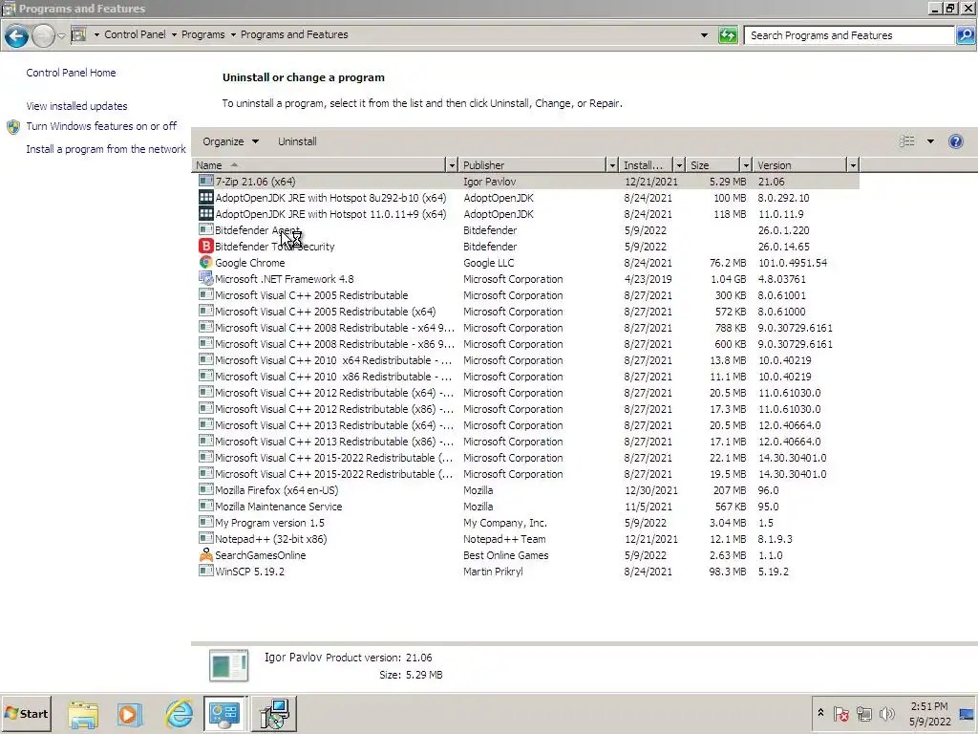978x734 pixels.
Task: Click Control Panel in the breadcrumb
Action: [x=135, y=34]
